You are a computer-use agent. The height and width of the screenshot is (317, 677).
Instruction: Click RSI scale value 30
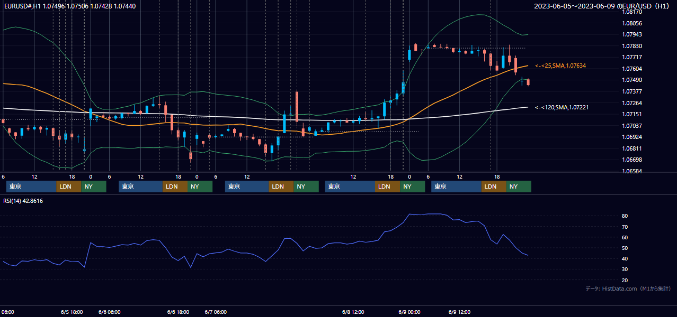pos(625,269)
